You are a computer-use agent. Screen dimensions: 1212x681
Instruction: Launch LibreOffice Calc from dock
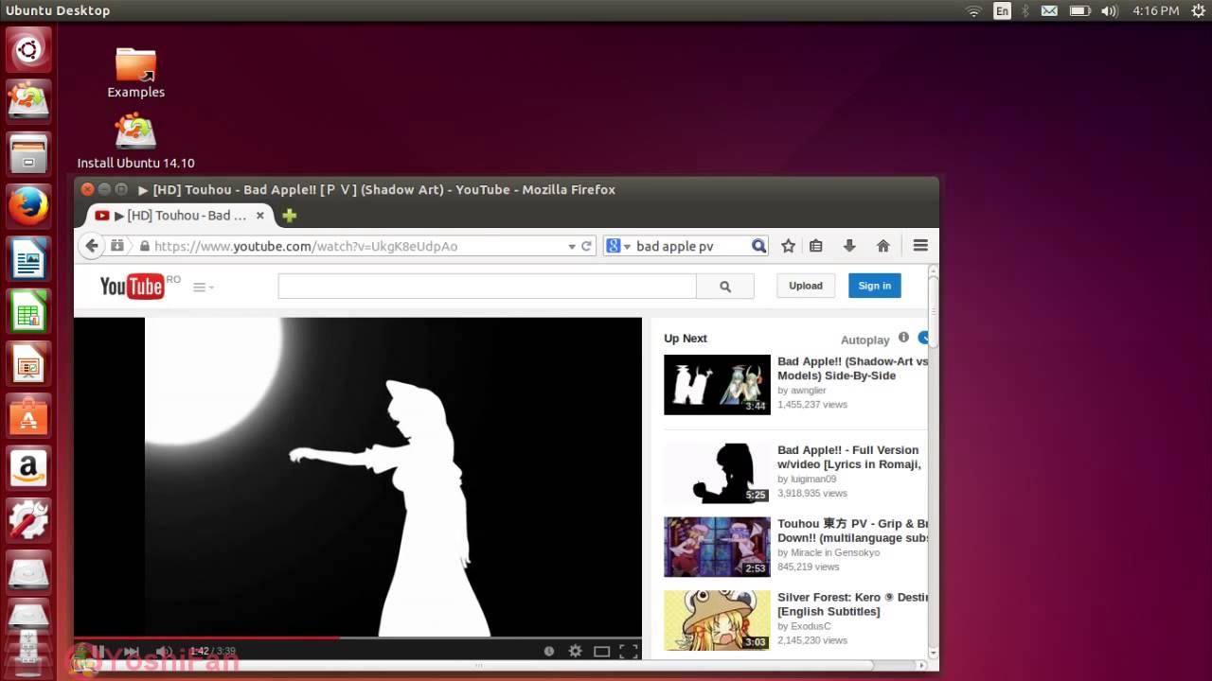click(x=28, y=311)
